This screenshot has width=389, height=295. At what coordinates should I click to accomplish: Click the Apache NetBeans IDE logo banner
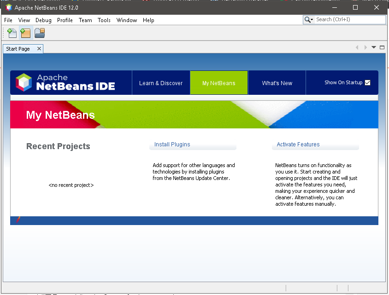coord(65,82)
